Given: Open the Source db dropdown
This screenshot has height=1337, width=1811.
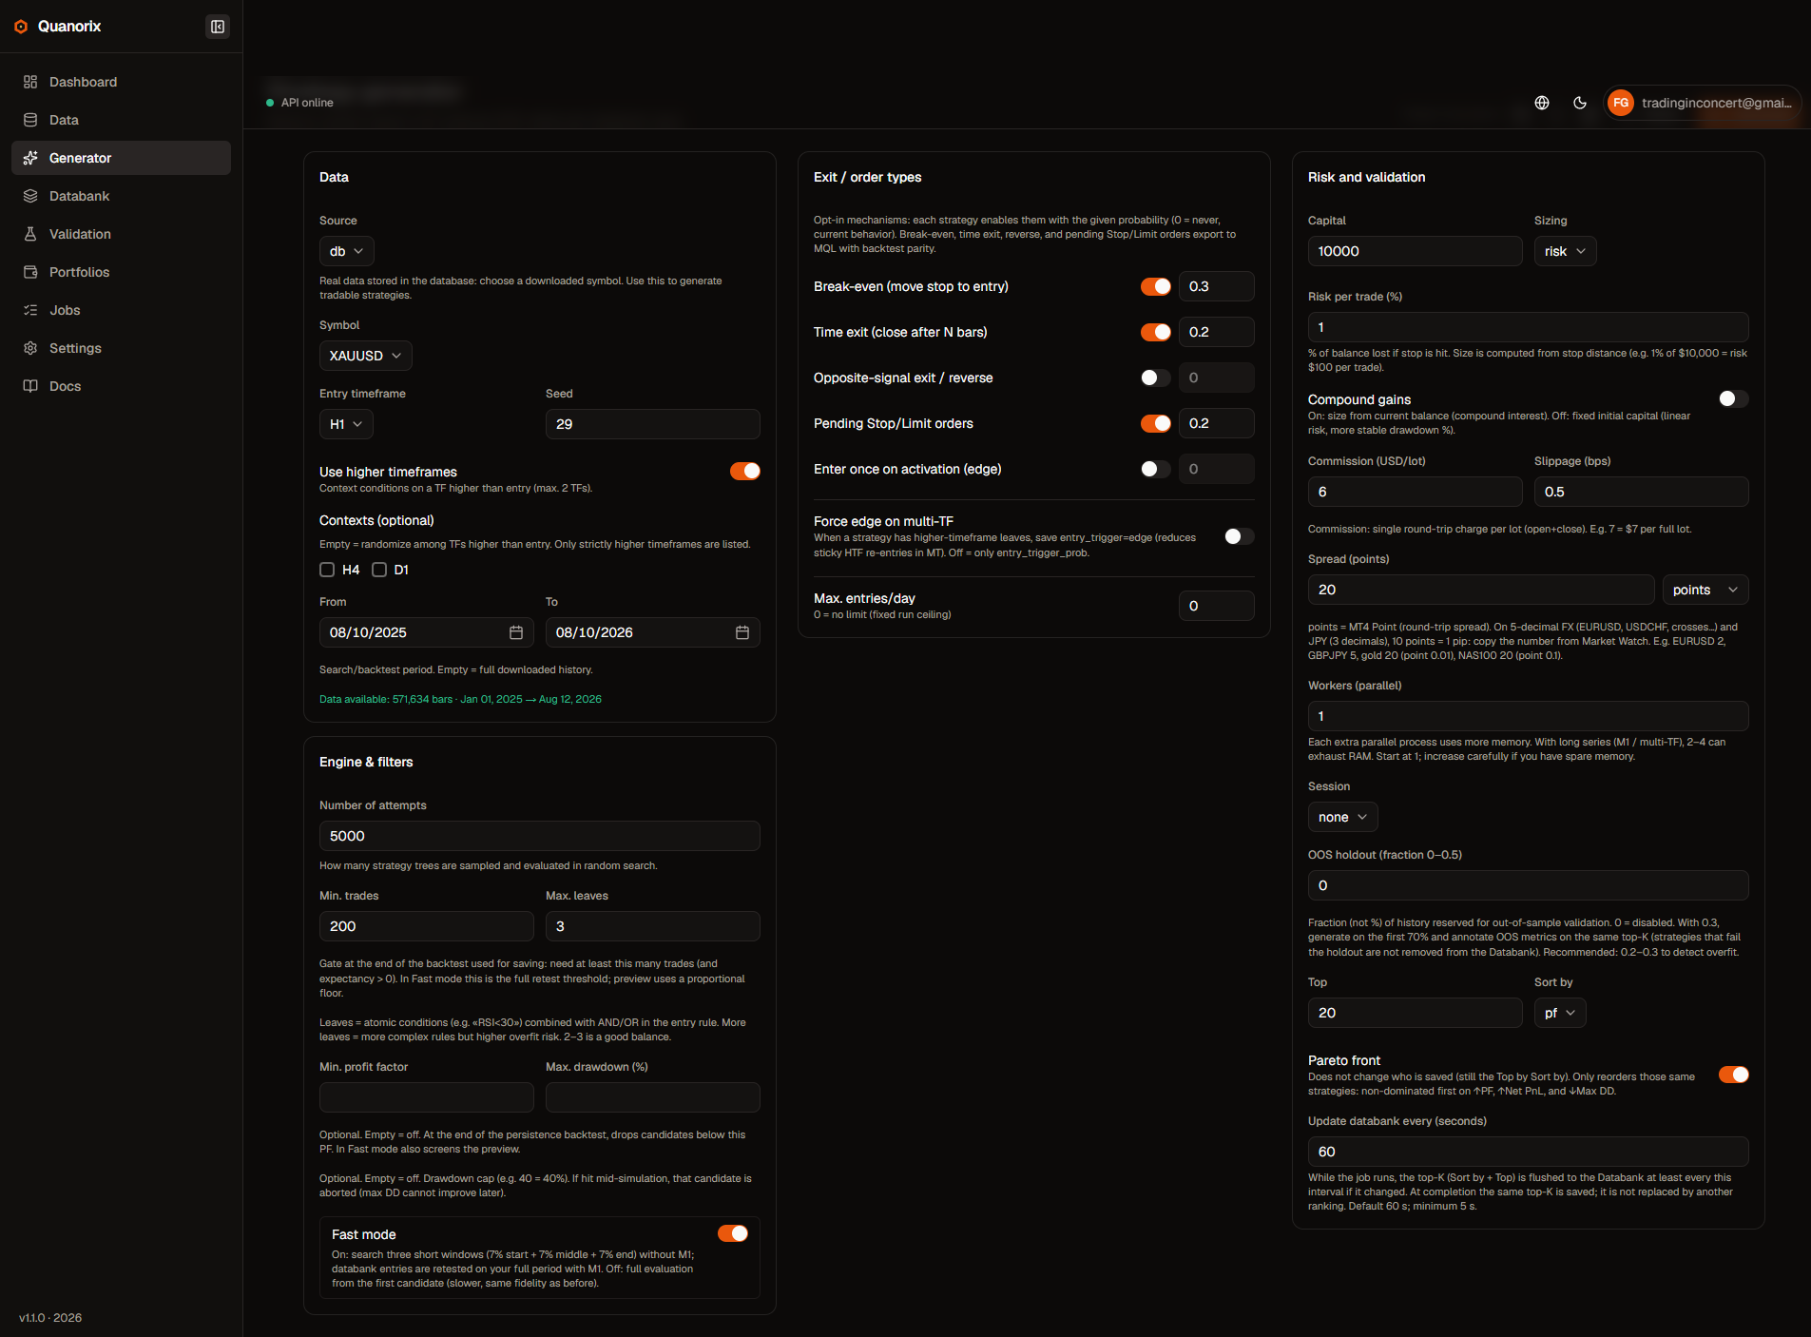Looking at the screenshot, I should point(347,251).
